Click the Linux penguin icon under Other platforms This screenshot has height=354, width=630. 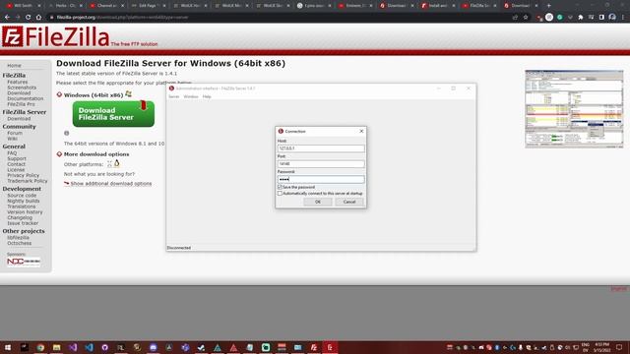[117, 163]
